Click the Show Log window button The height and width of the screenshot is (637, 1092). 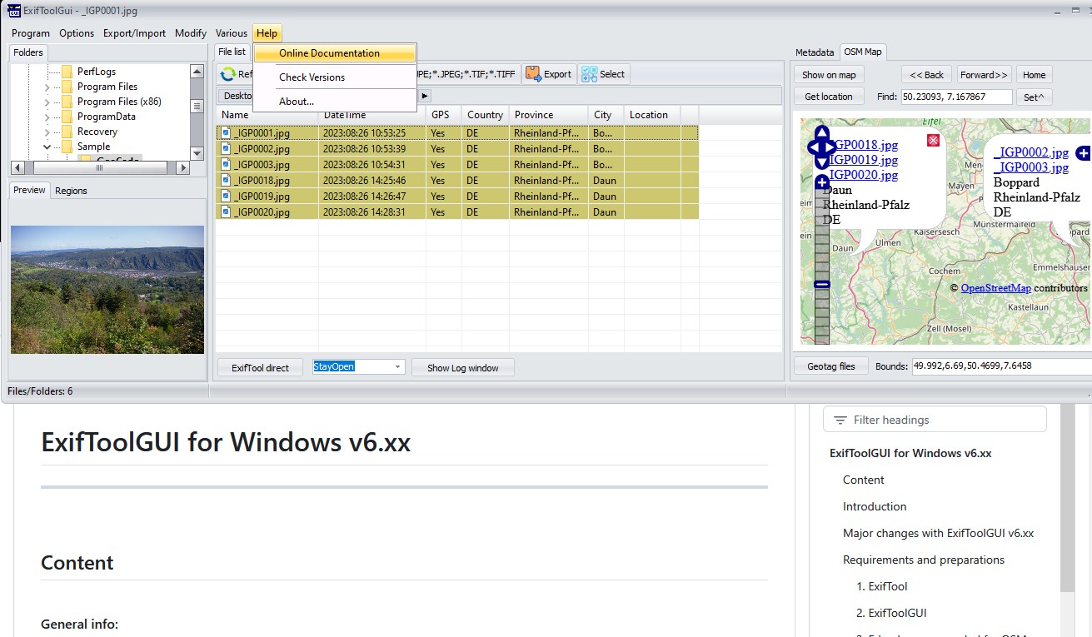(x=462, y=368)
